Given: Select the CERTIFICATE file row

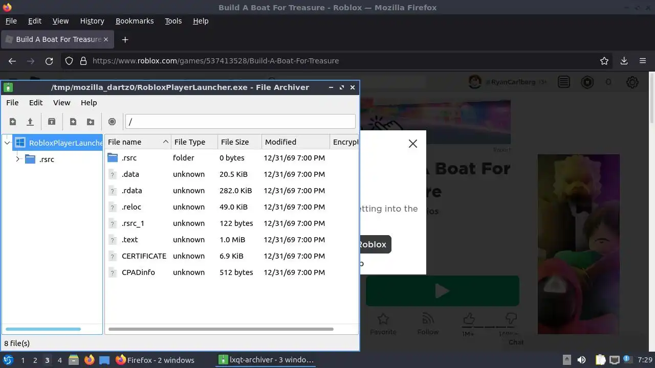Looking at the screenshot, I should point(231,256).
